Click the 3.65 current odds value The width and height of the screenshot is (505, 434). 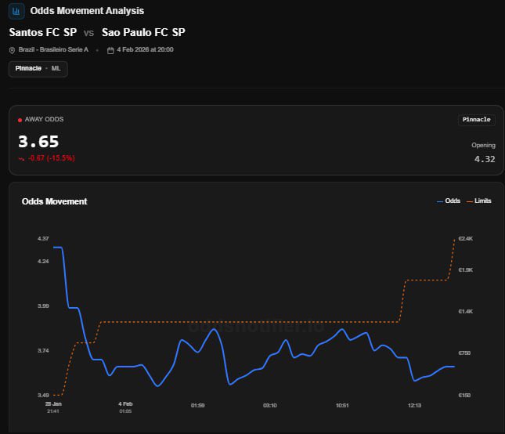[x=38, y=142]
